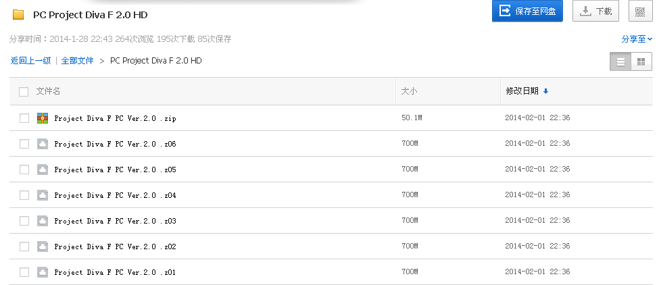Go back via 返回上一级 link
The width and height of the screenshot is (659, 285).
pyautogui.click(x=30, y=61)
